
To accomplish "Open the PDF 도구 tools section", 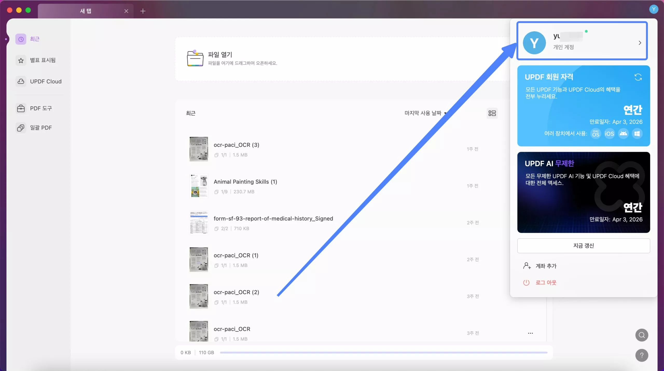I will pos(41,108).
